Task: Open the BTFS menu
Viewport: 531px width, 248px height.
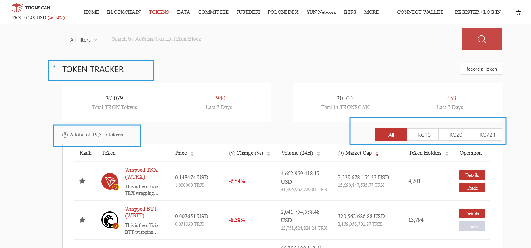Action: 350,12
